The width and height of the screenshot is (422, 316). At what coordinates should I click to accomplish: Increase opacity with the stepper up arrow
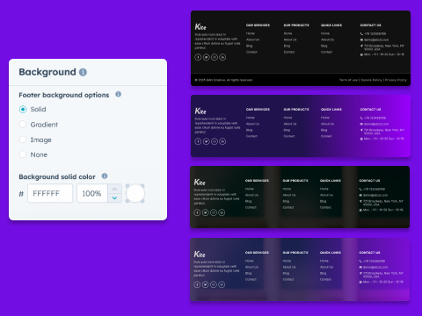(114, 189)
